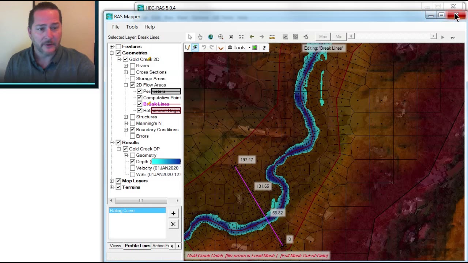Expand the Map Layers node
The height and width of the screenshot is (263, 468).
coord(112,181)
